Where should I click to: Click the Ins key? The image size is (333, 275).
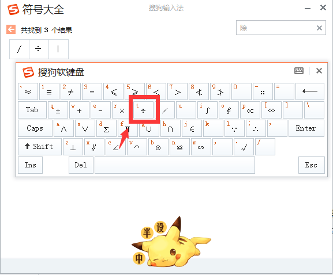[x=30, y=165]
